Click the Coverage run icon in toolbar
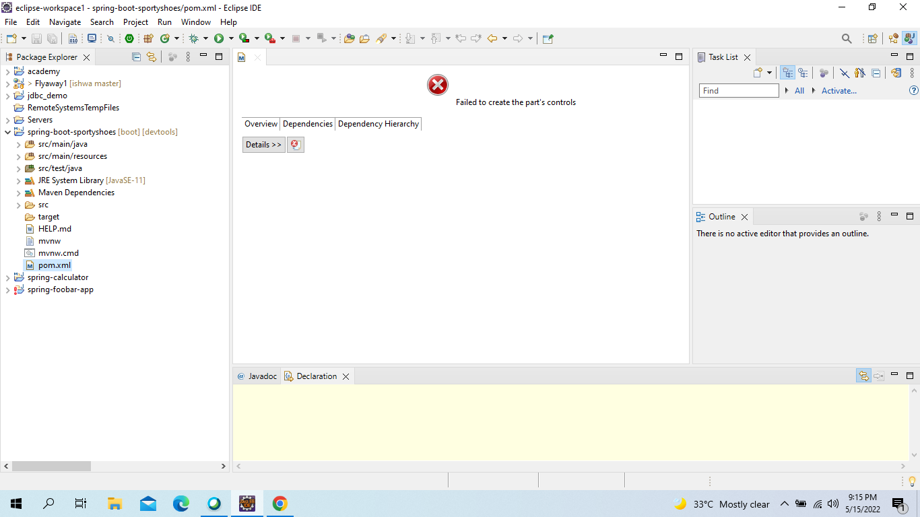 coord(244,38)
